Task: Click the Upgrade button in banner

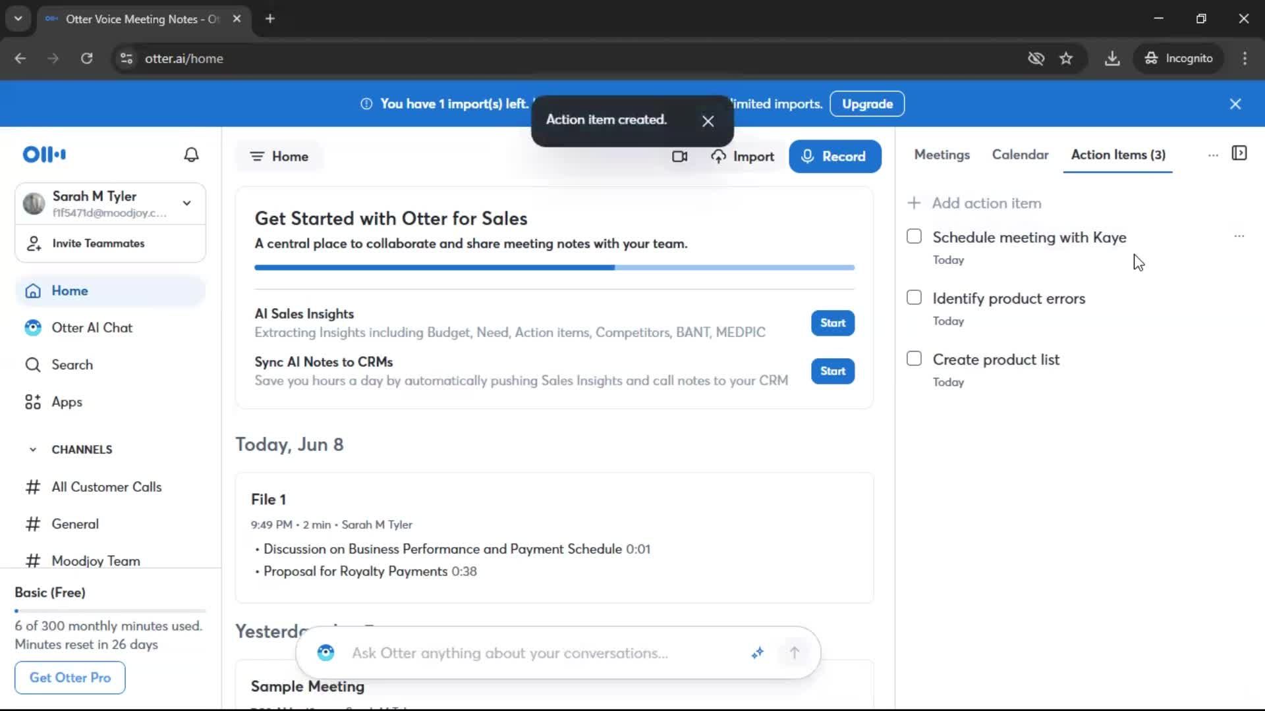Action: tap(867, 104)
